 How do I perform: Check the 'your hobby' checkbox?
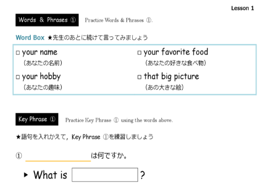click(18, 77)
